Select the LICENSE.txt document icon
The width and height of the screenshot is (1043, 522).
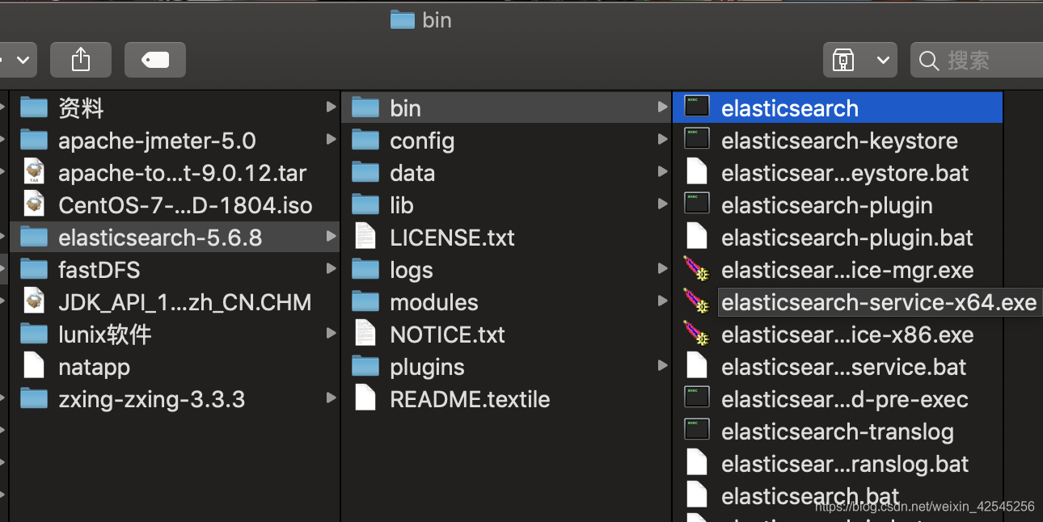[x=365, y=237]
